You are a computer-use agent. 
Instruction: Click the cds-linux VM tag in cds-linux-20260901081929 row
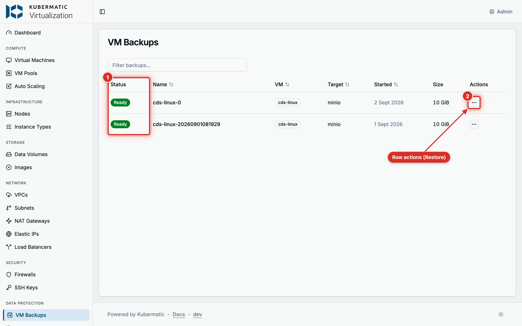pyautogui.click(x=288, y=124)
